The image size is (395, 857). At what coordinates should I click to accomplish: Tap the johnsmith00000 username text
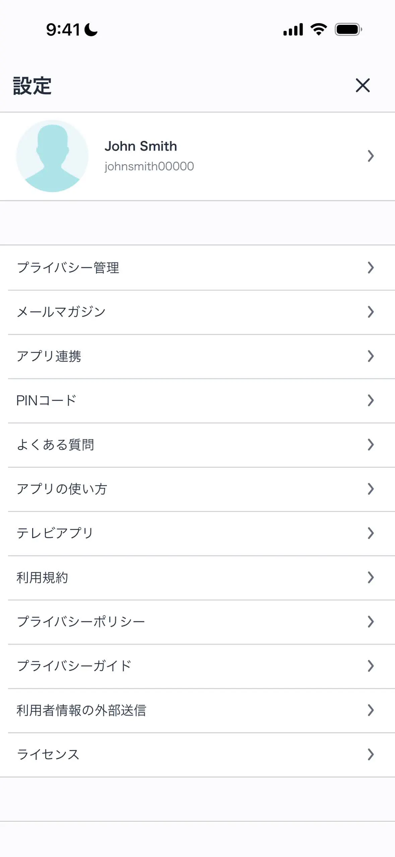149,166
